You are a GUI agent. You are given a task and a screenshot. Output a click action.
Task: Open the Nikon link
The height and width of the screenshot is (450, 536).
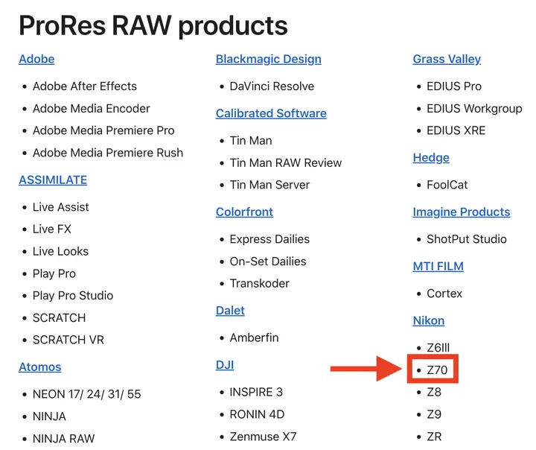429,320
